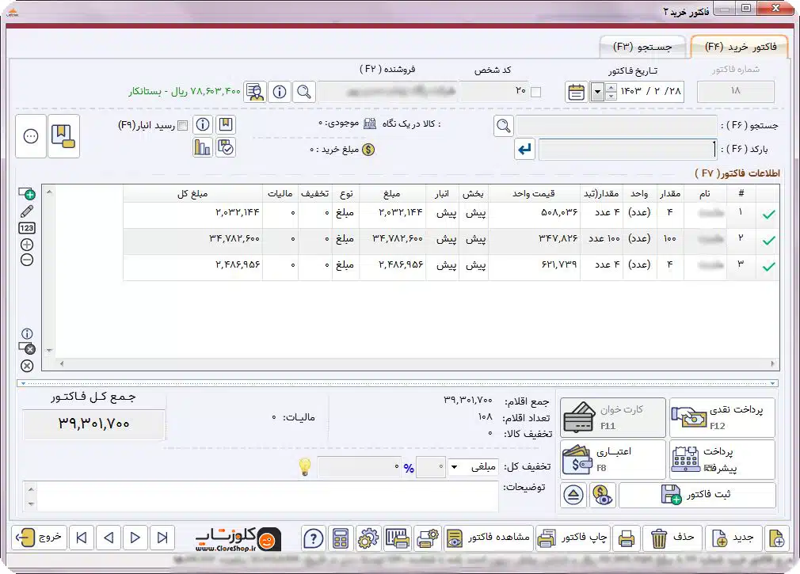This screenshot has height=574, width=800.
Task: Toggle the checkbox next to کد شخص field
Action: [535, 93]
